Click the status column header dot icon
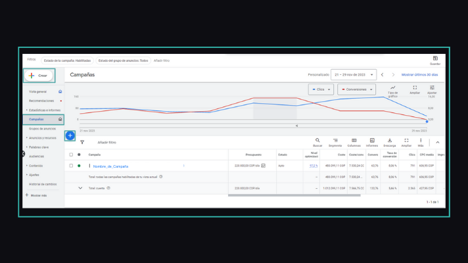468x263 pixels. tap(79, 155)
